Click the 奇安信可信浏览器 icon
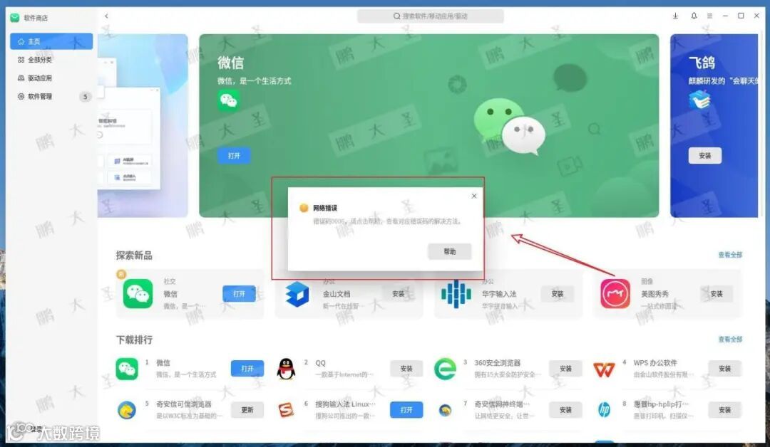Screen dimensions: 770x447 click(127, 410)
